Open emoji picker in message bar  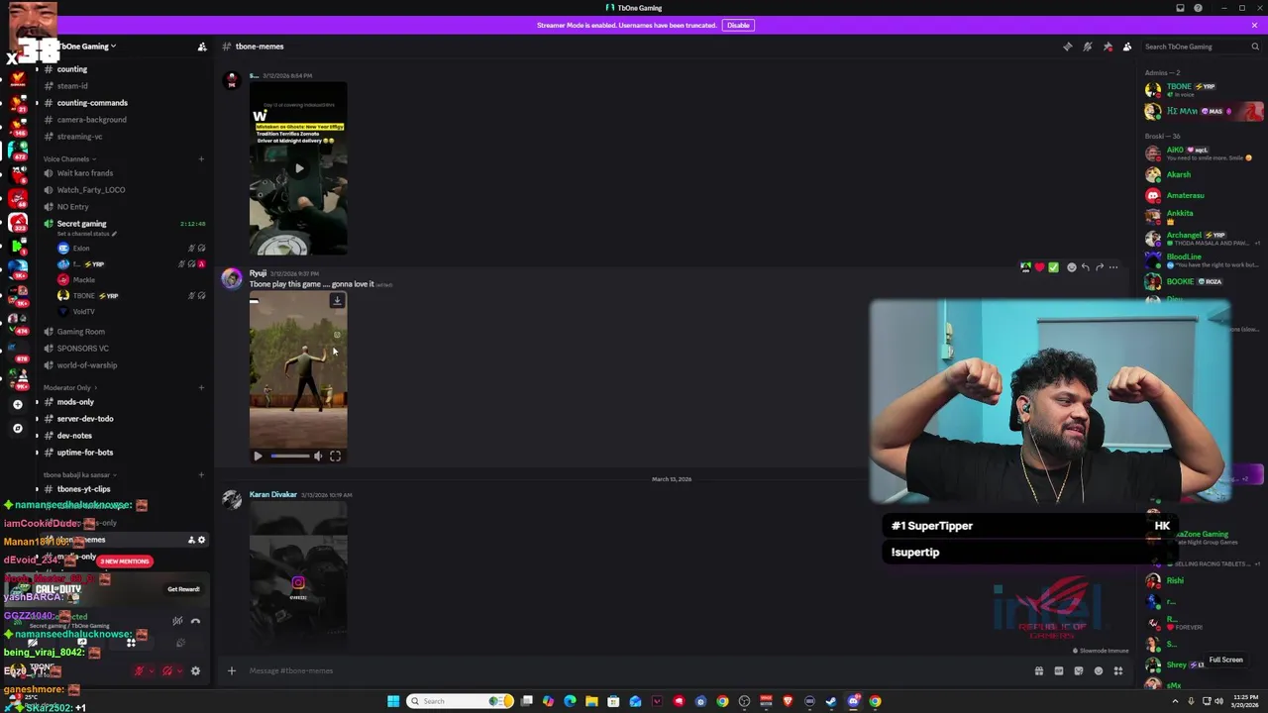click(1099, 671)
